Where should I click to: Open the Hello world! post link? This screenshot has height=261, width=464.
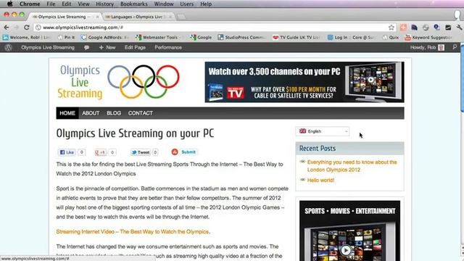click(x=320, y=180)
